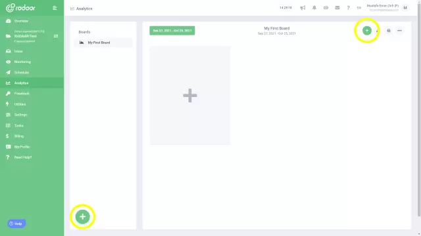Image resolution: width=421 pixels, height=236 pixels.
Task: Click the Analytics page title
Action: 84,9
